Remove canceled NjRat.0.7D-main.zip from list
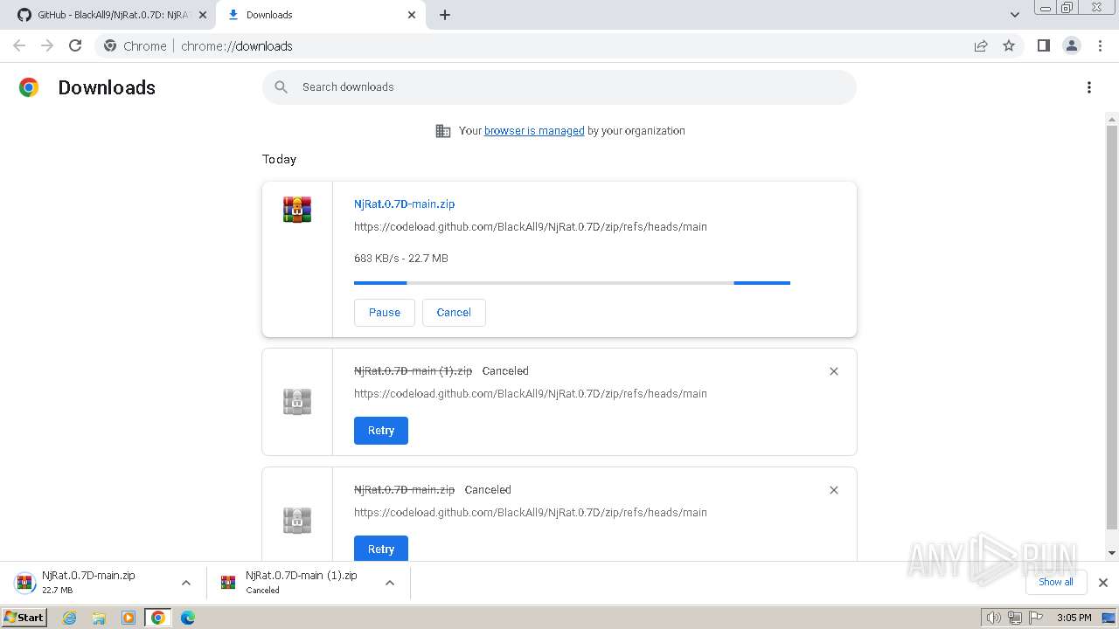The width and height of the screenshot is (1119, 629). pyautogui.click(x=833, y=490)
